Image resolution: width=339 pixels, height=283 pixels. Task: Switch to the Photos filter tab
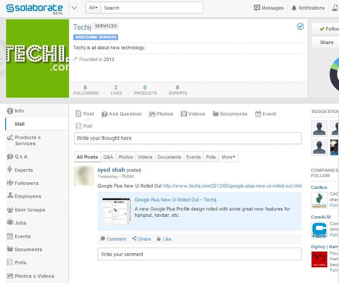126,157
